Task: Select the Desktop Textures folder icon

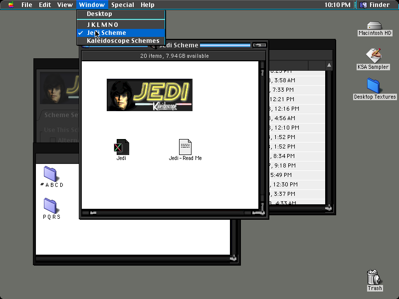Action: click(x=373, y=85)
